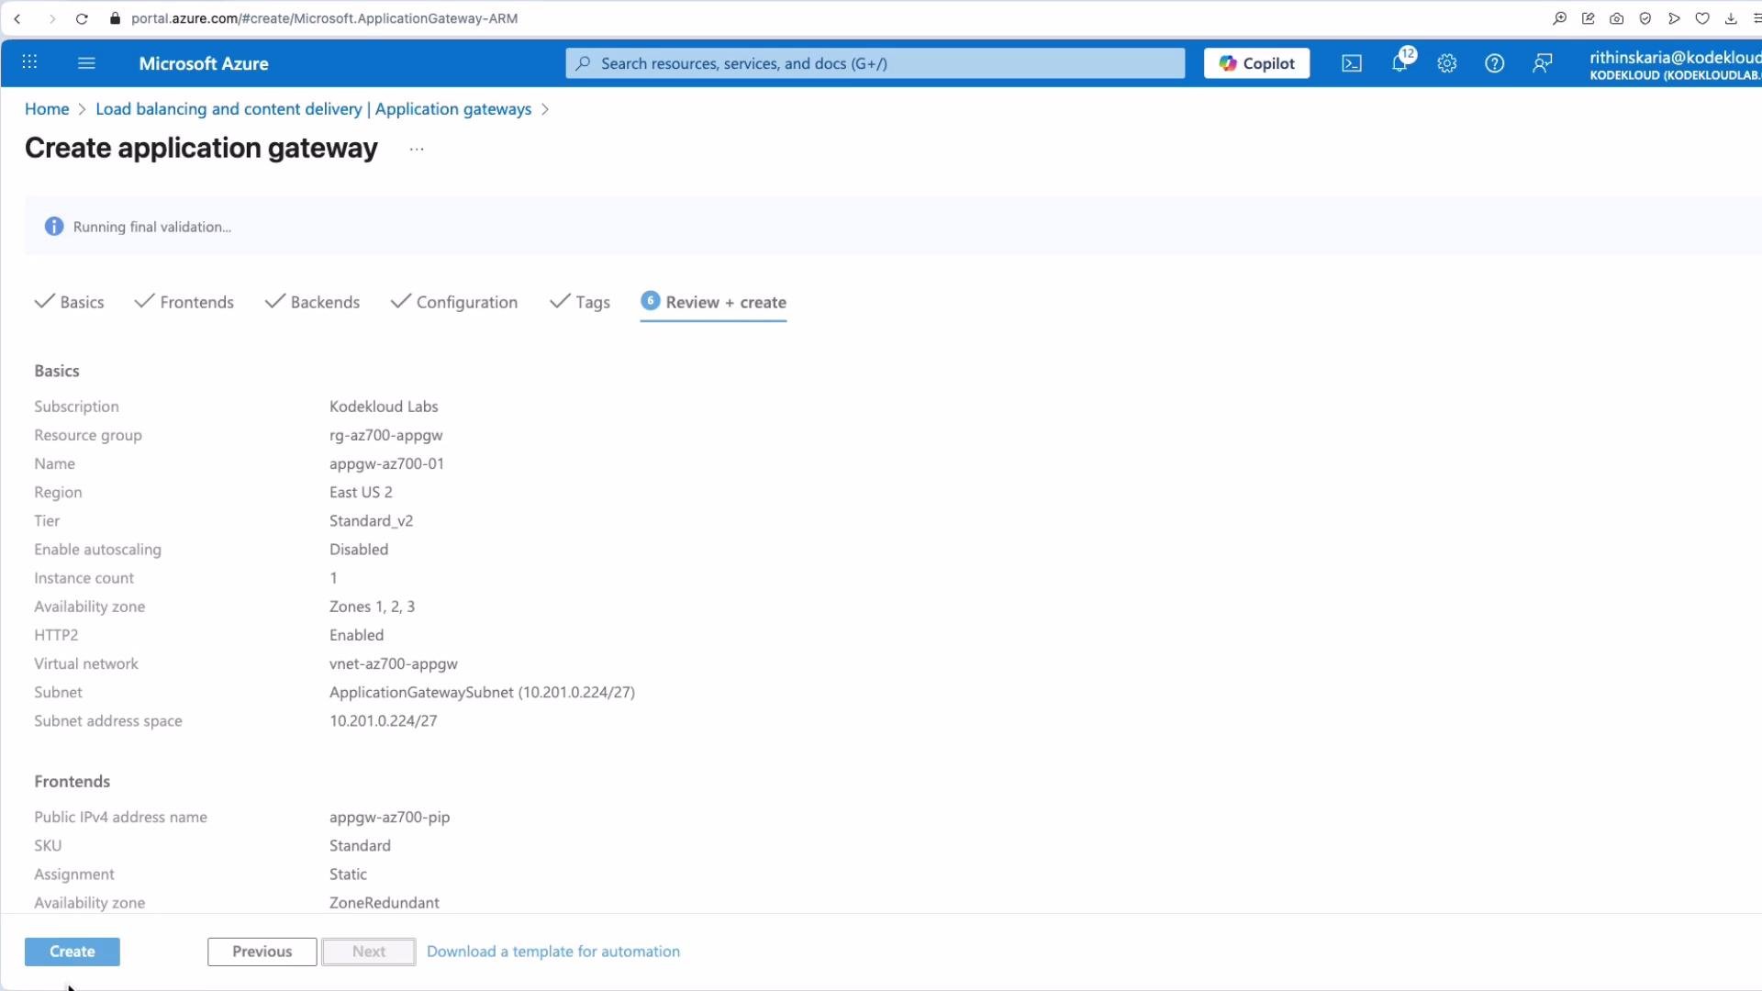Click the browser shield icon
Viewport: 1762px width, 991px height.
[1645, 18]
